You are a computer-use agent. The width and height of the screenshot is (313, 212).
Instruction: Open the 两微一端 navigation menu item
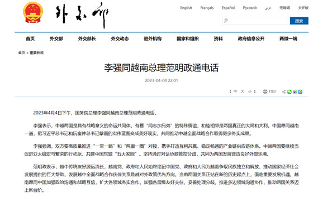click(288, 38)
